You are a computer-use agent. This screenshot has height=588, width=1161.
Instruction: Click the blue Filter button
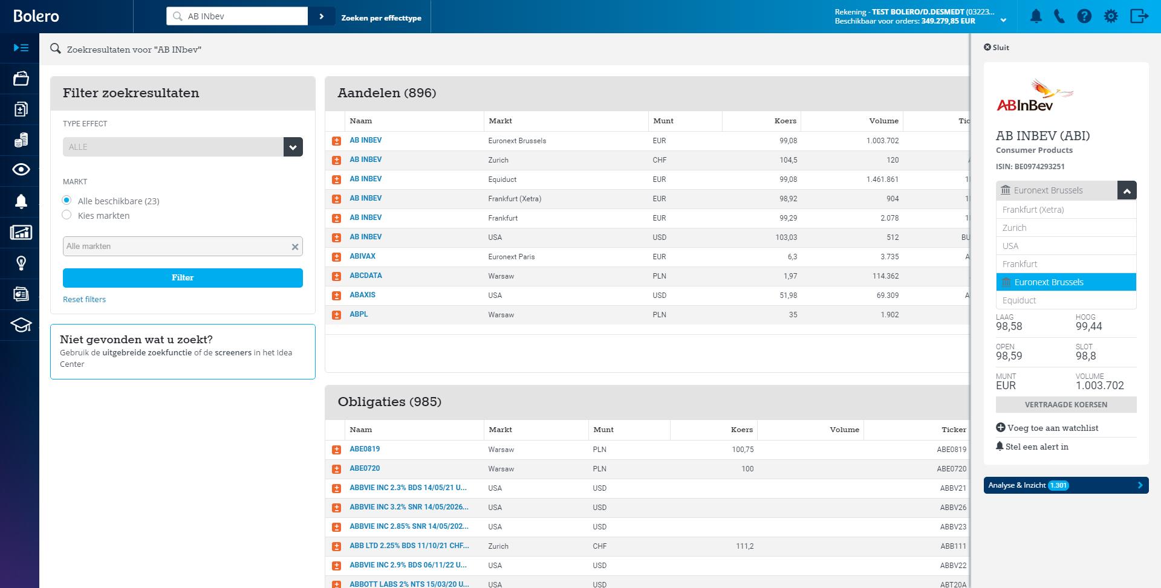pos(183,278)
